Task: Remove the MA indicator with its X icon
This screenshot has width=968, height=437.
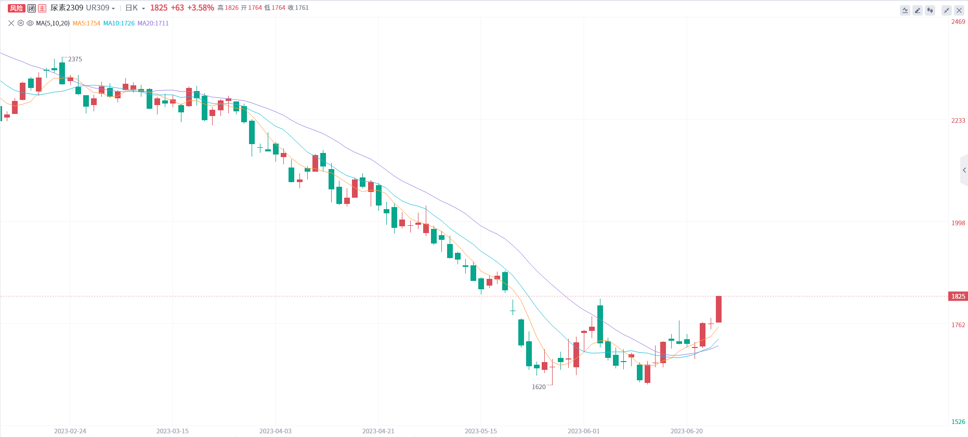Action: tap(11, 23)
